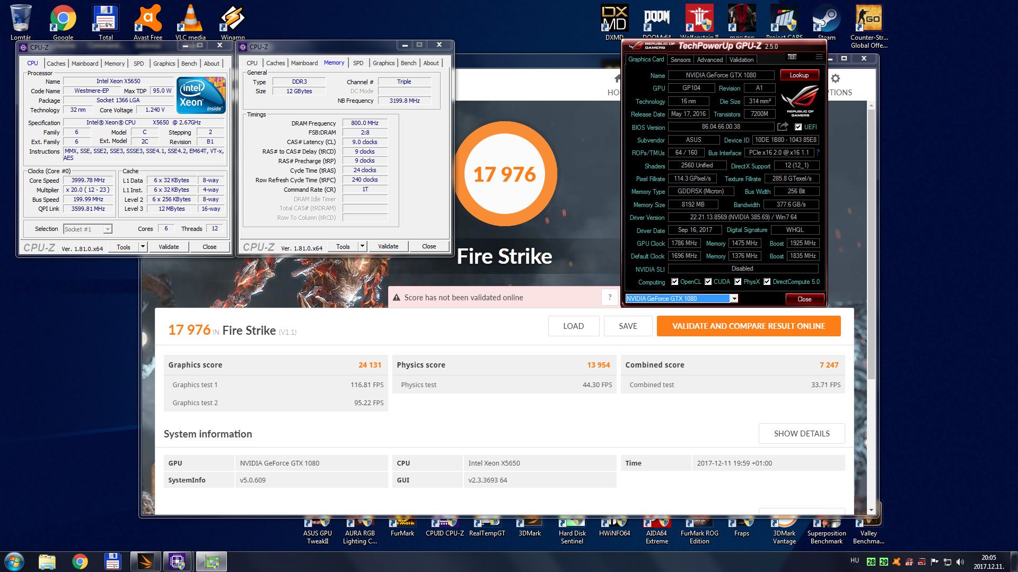Toggle the PhysX checkbox
The image size is (1018, 572).
coord(738,282)
